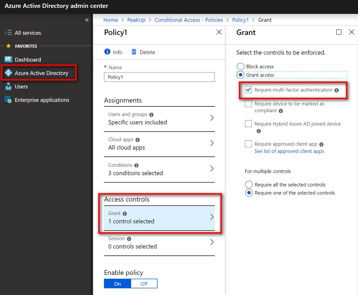This screenshot has width=358, height=295.
Task: Close the Policy1 blade
Action: tap(219, 32)
